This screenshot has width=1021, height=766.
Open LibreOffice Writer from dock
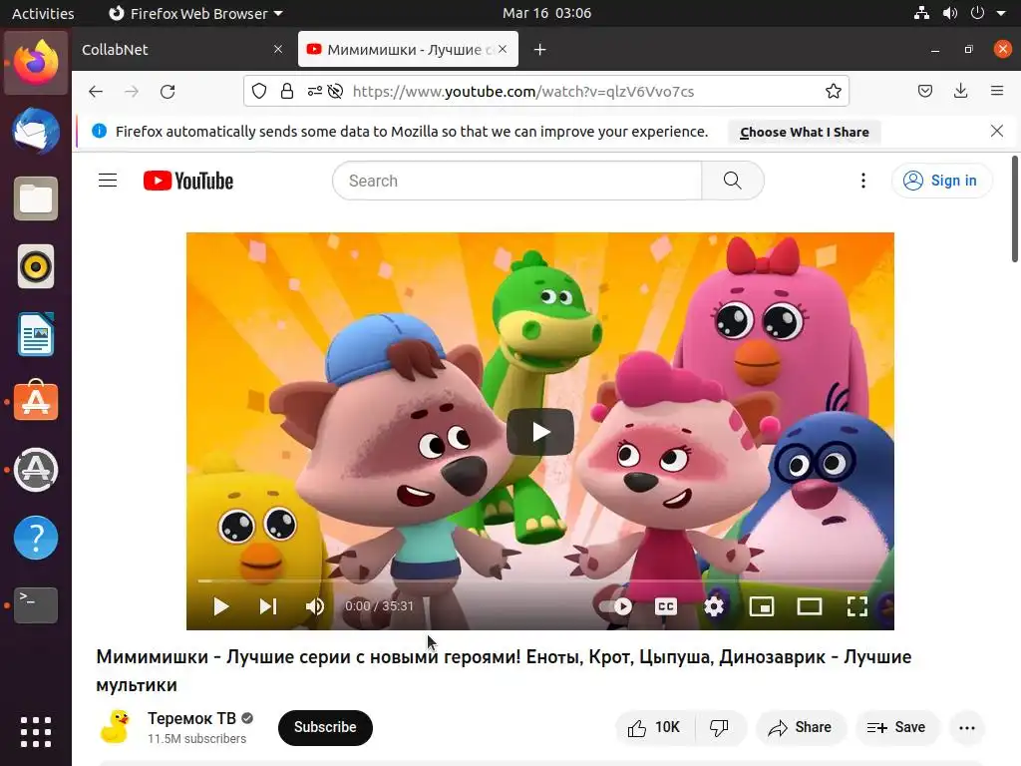36,334
